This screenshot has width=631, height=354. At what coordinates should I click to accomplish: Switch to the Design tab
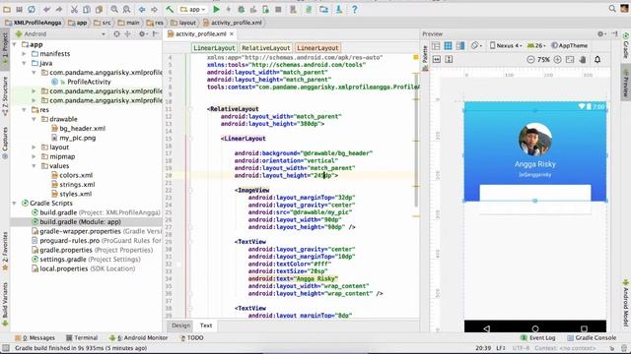click(x=180, y=325)
